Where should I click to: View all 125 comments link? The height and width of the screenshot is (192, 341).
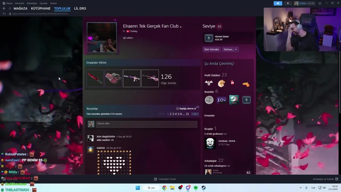pyautogui.click(x=104, y=114)
